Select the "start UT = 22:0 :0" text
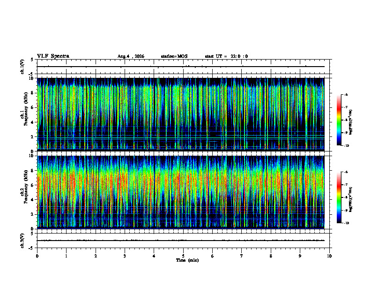This screenshot has width=371, height=287. click(x=226, y=56)
